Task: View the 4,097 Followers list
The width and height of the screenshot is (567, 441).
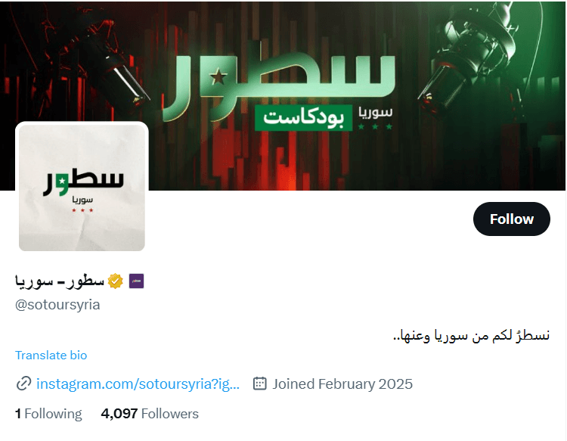Action: tap(150, 414)
